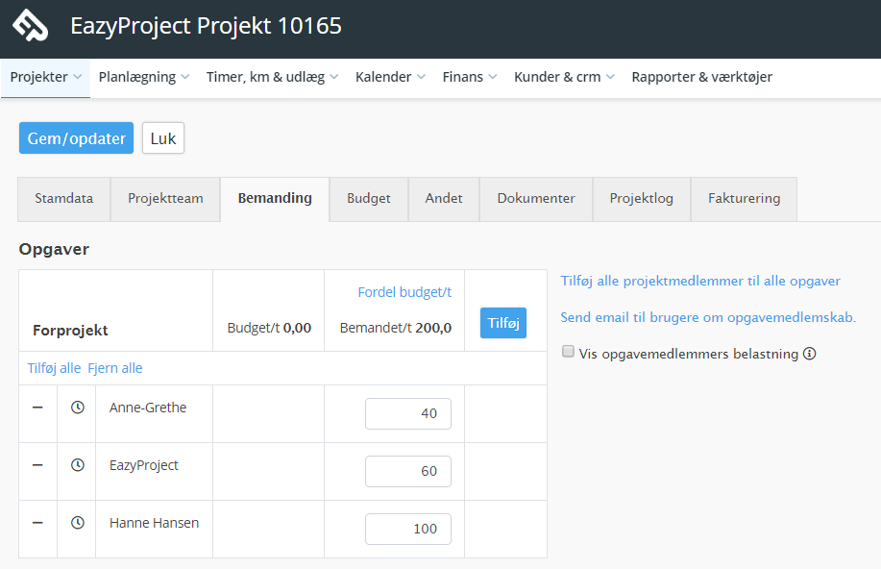Click the Hanne Hansen member name
881x569 pixels.
[x=154, y=523]
